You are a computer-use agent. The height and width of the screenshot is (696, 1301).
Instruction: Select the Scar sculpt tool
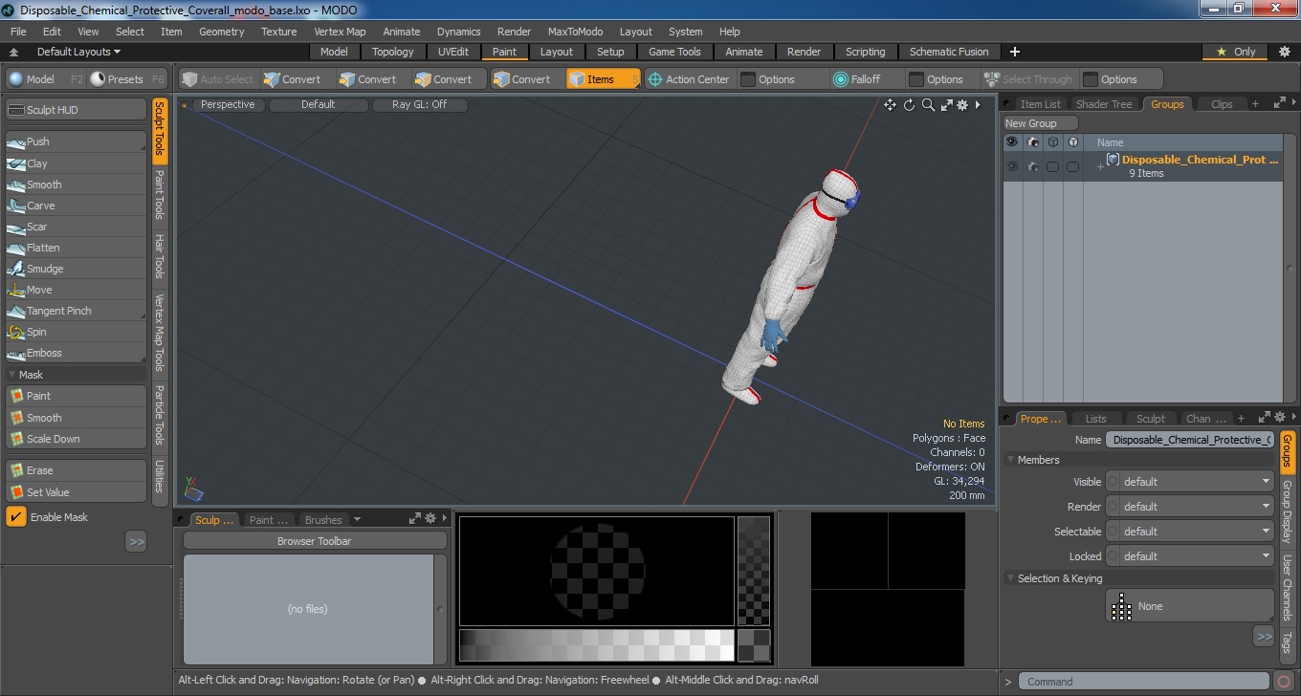[x=76, y=227]
